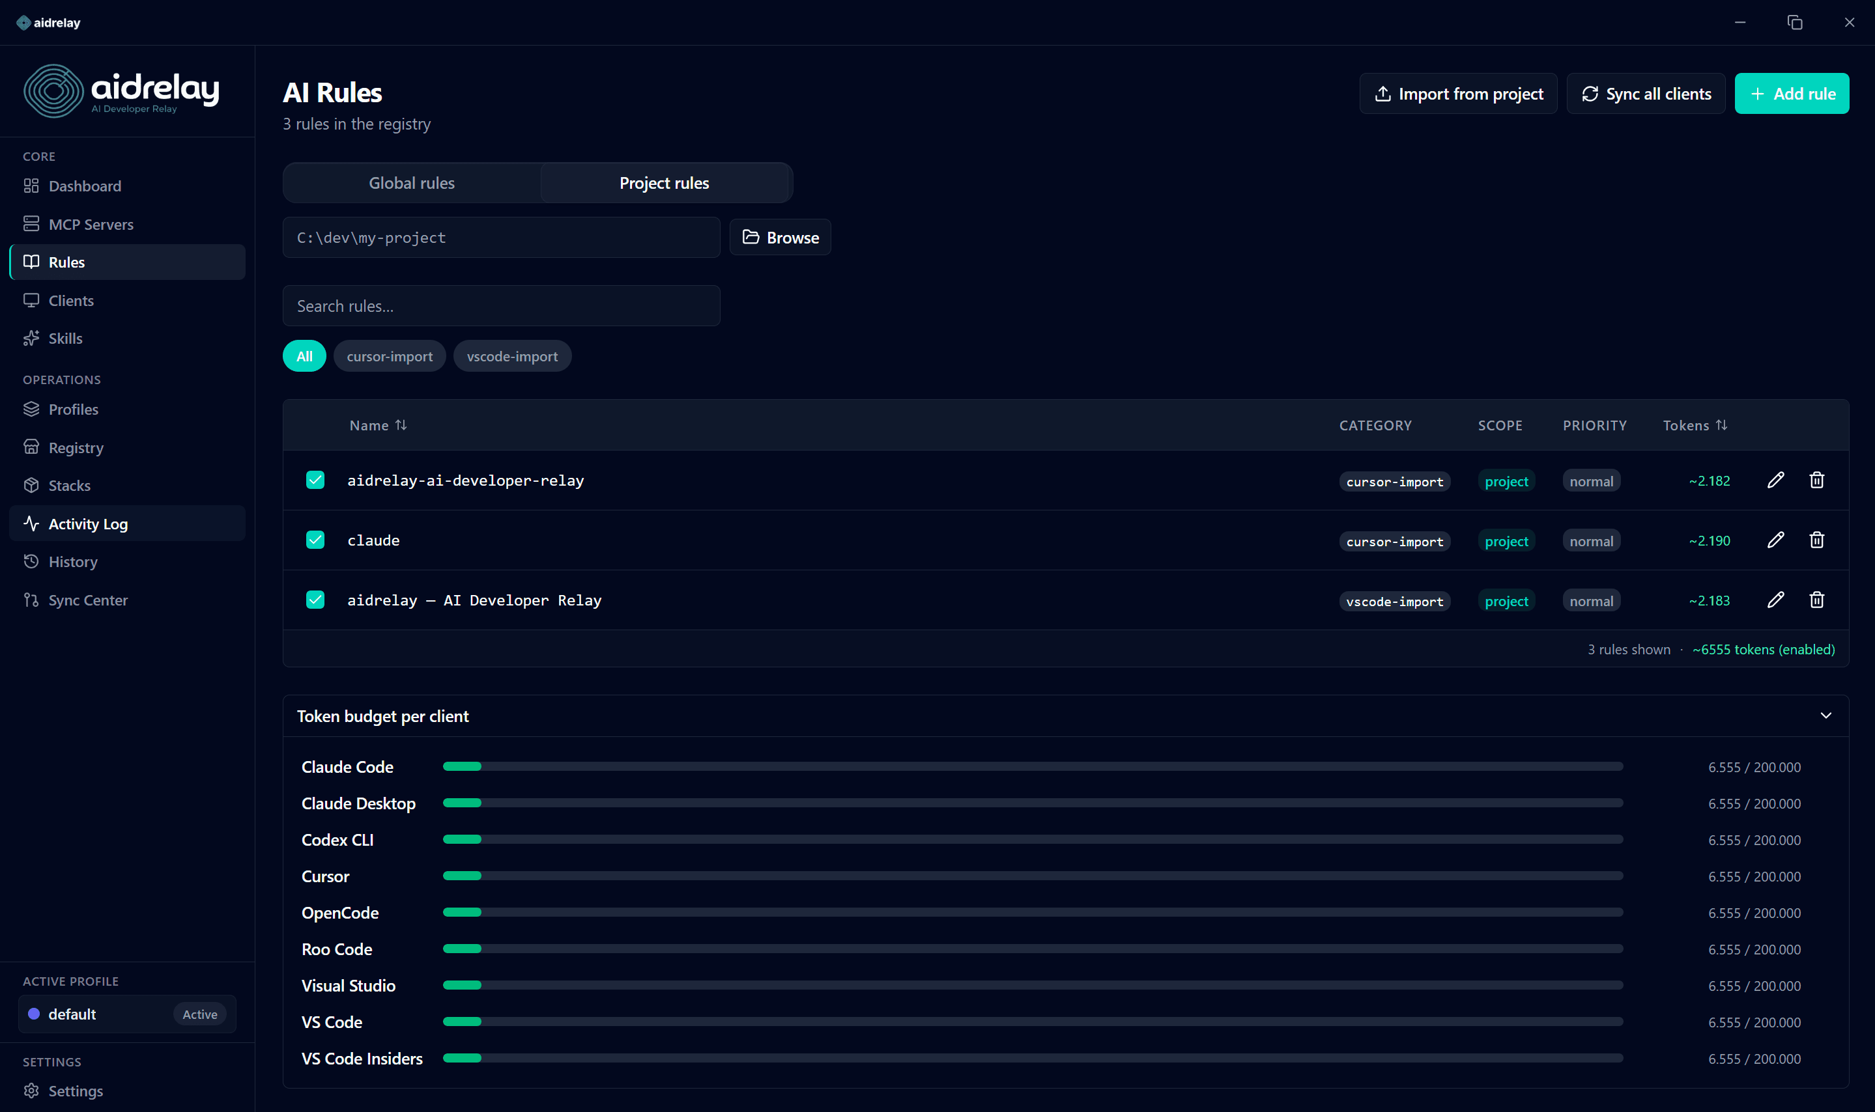Open the History page
Viewport: 1875px width, 1112px height.
coord(126,561)
